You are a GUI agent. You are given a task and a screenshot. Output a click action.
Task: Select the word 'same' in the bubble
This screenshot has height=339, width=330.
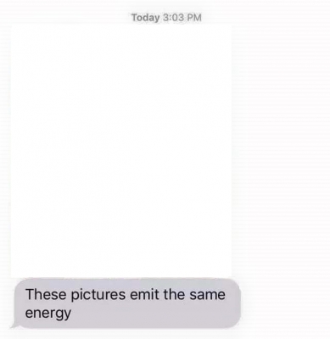click(x=207, y=295)
